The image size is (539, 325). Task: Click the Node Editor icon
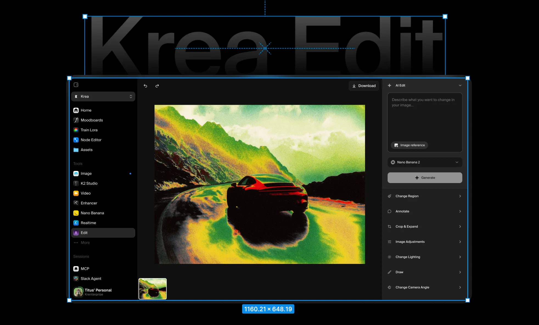pyautogui.click(x=76, y=140)
